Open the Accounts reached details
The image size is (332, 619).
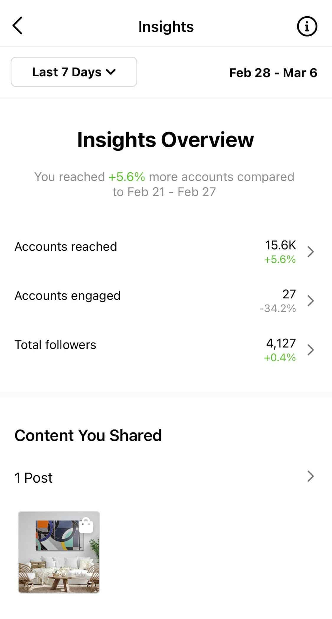66,247
